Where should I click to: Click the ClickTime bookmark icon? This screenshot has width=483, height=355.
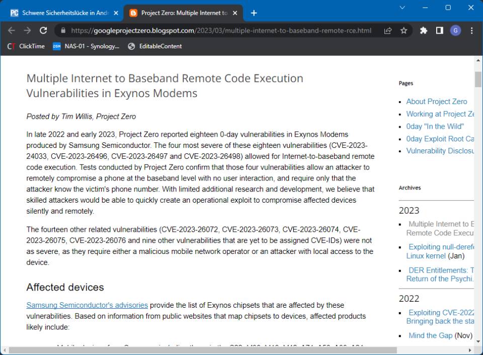pyautogui.click(x=12, y=46)
